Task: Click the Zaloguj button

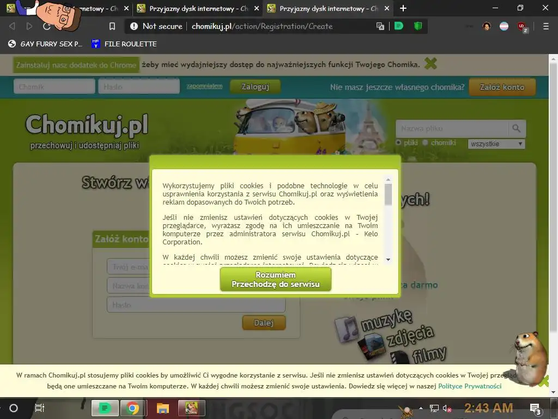Action: [x=255, y=87]
